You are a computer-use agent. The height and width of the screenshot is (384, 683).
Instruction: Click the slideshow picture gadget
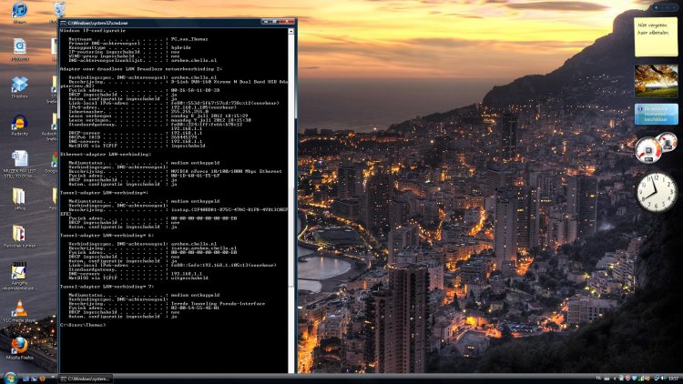[x=656, y=80]
